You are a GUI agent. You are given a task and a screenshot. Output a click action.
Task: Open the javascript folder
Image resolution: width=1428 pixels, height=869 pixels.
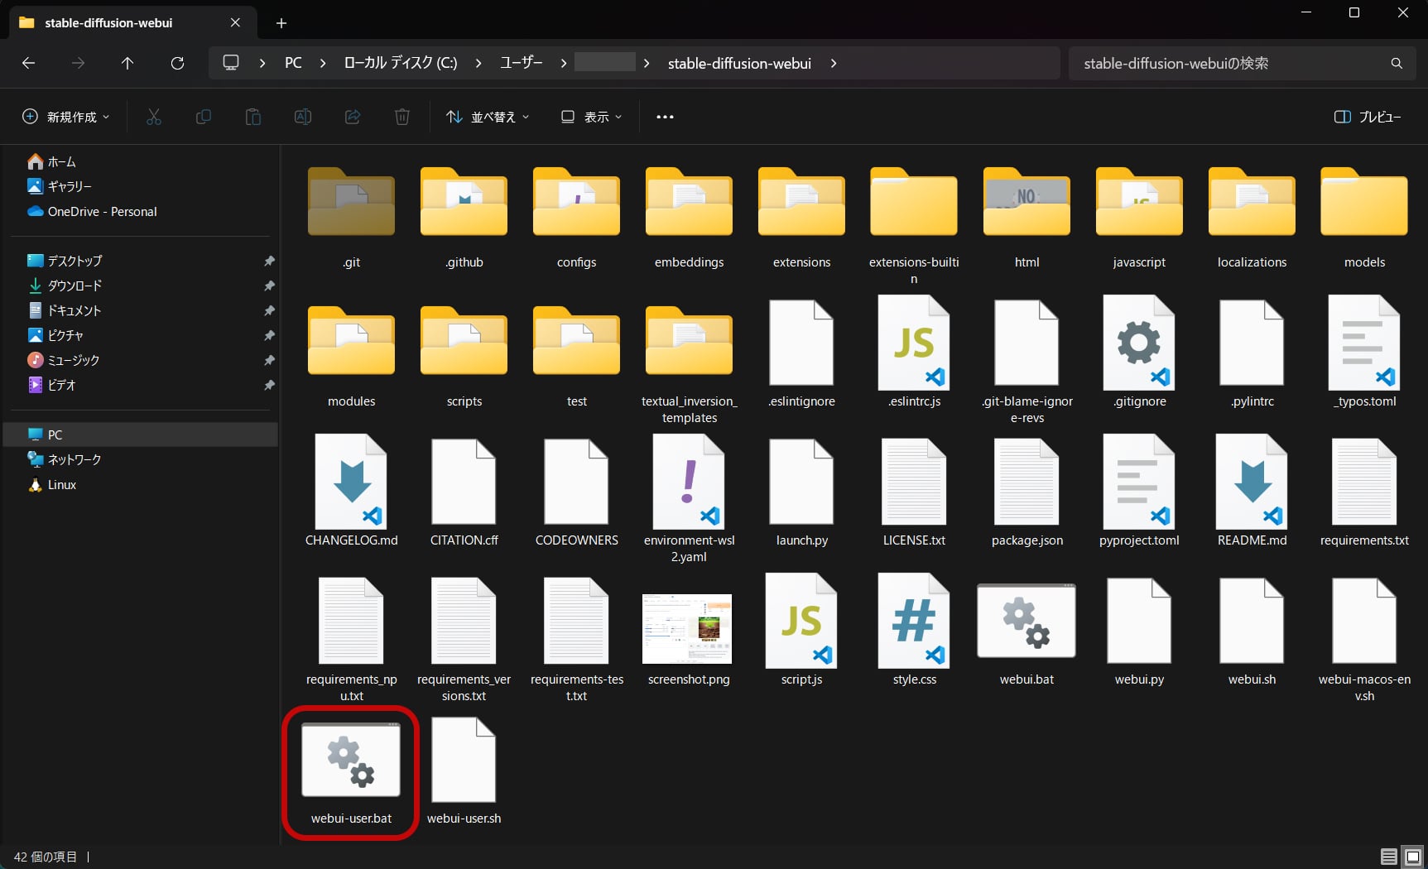coord(1139,217)
